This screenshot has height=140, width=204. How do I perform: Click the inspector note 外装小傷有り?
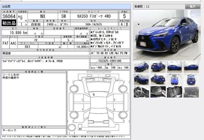11,78
